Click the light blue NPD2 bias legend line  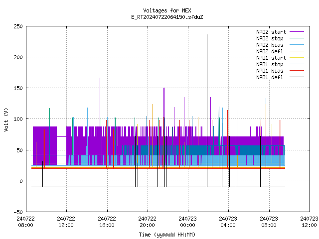[x=297, y=44]
